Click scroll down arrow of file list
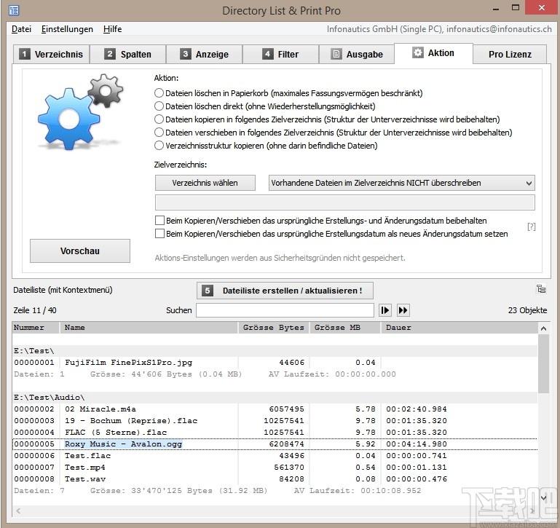Screen dimensions: 560x528 (x=543, y=497)
